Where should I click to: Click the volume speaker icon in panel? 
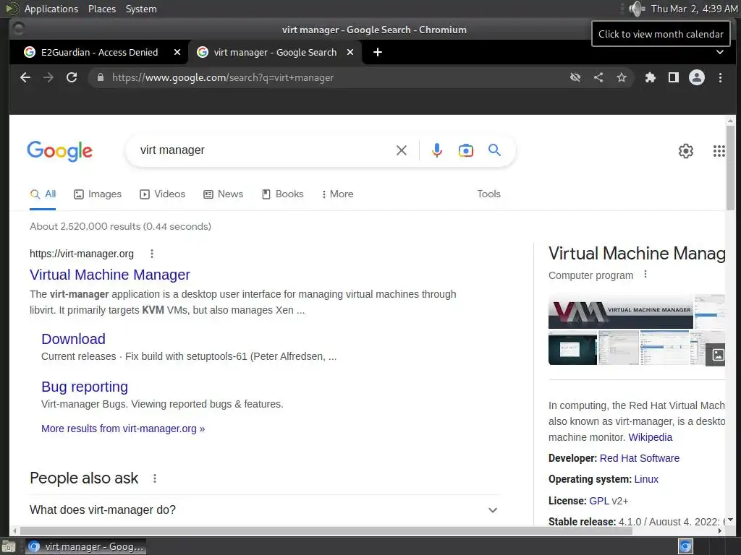(637, 9)
